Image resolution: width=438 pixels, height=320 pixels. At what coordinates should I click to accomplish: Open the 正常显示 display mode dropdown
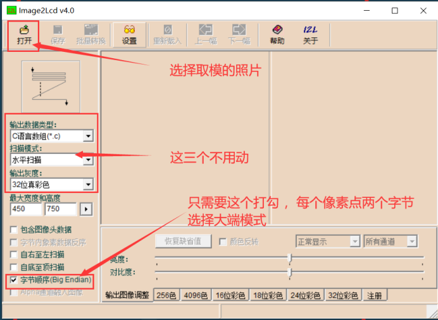click(354, 242)
